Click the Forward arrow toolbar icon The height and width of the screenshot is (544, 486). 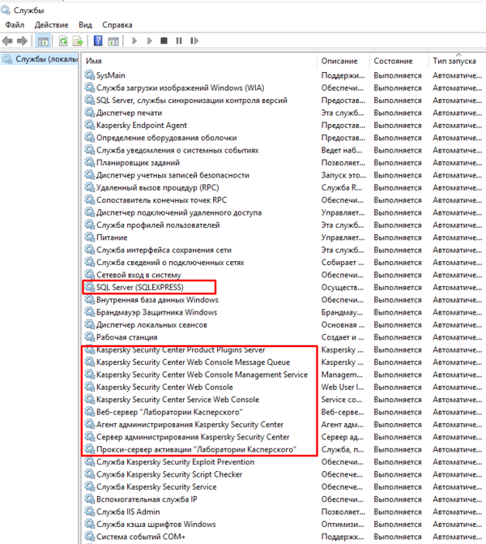[22, 41]
